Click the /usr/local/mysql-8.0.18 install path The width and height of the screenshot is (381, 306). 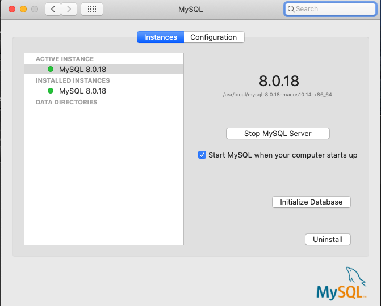click(x=277, y=95)
